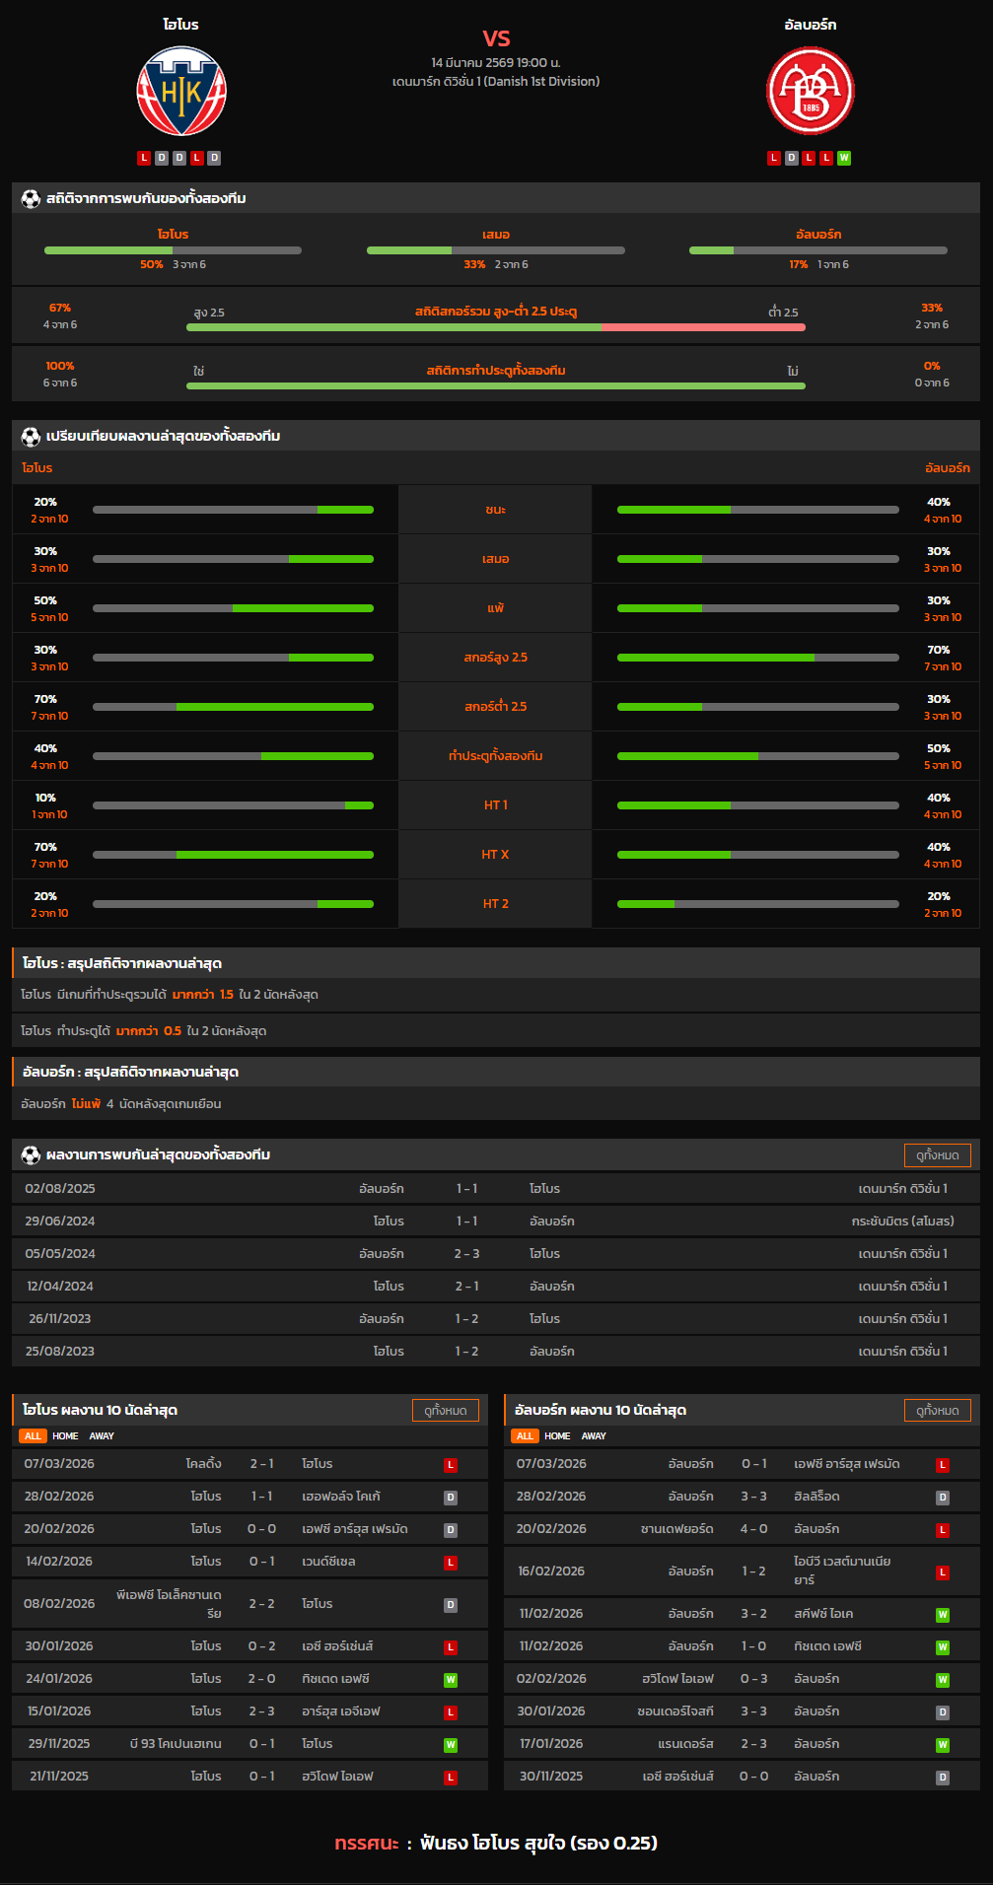The image size is (993, 1885).
Task: Click soccer ball icon beside recent form comparison header
Action: coord(31,437)
